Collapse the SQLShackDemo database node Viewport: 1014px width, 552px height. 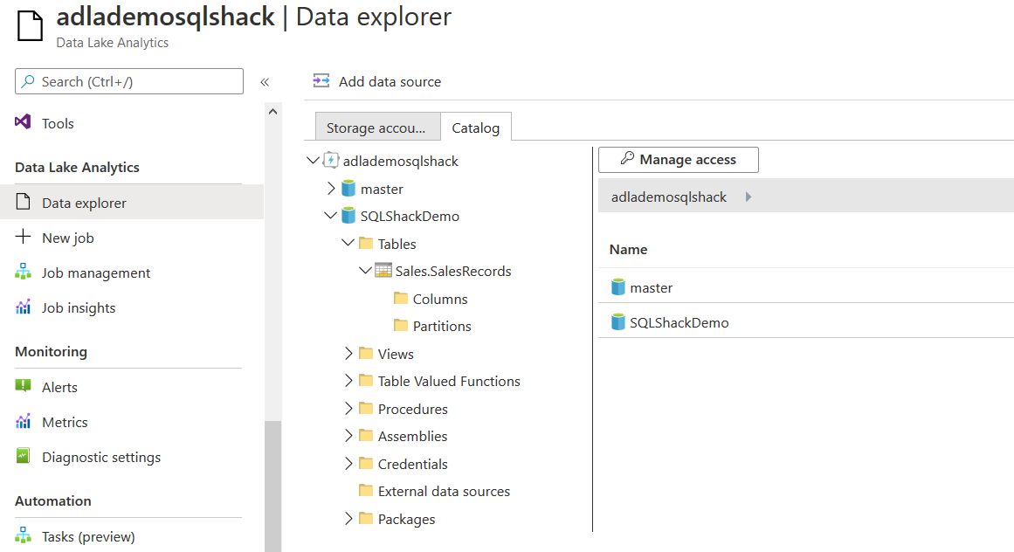click(330, 216)
